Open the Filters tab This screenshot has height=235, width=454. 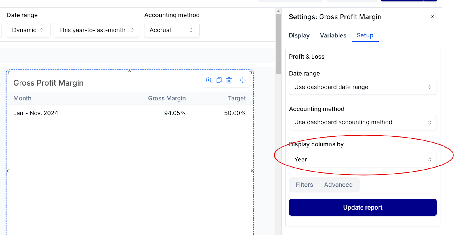pos(304,185)
